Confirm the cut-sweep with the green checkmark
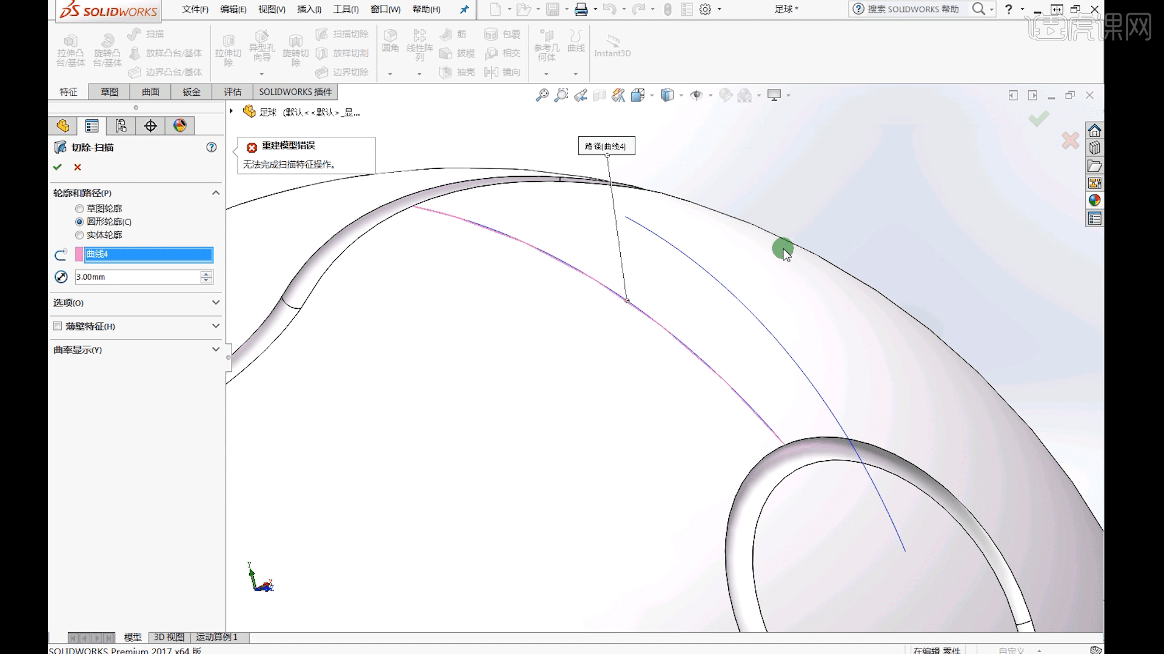Screen dimensions: 1164x654 (58, 167)
